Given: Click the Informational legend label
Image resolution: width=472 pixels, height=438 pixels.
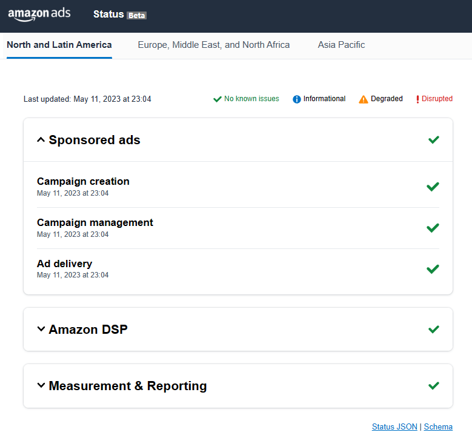Looking at the screenshot, I should coord(325,99).
